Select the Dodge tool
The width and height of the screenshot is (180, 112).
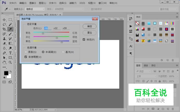click(x=10, y=48)
